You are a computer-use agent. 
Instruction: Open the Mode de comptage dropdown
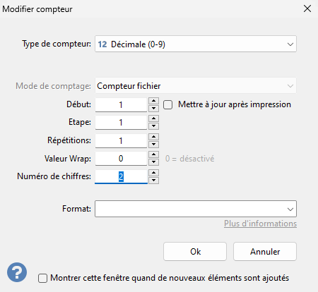point(196,86)
